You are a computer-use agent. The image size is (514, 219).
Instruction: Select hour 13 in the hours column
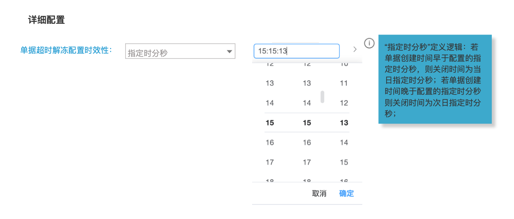click(269, 83)
